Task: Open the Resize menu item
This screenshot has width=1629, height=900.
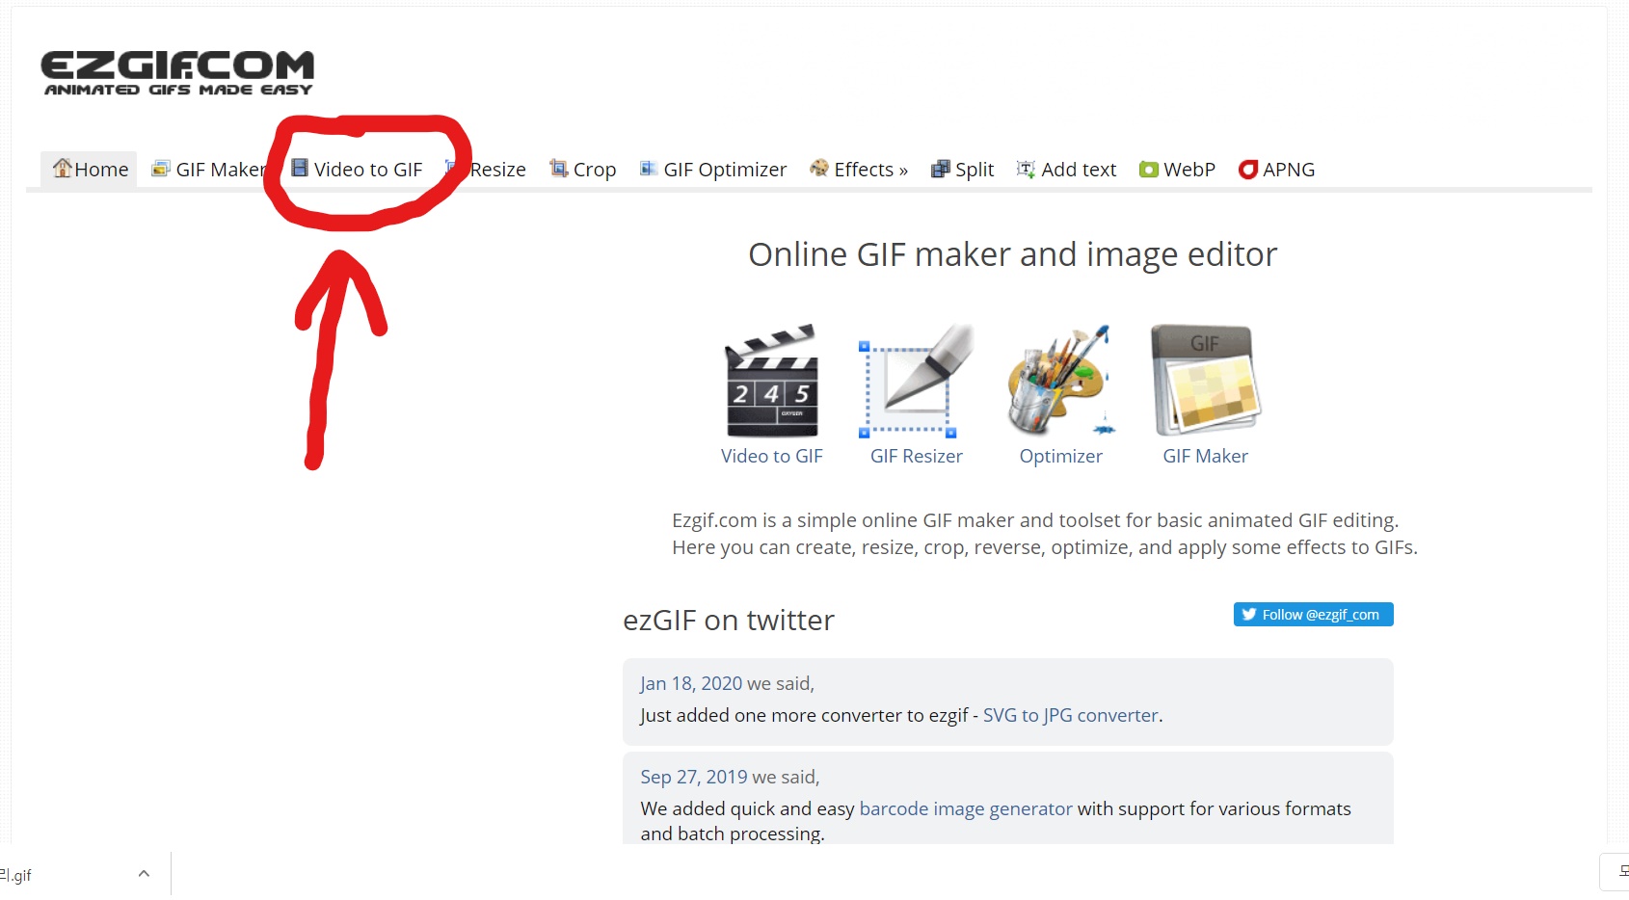Action: 486,170
